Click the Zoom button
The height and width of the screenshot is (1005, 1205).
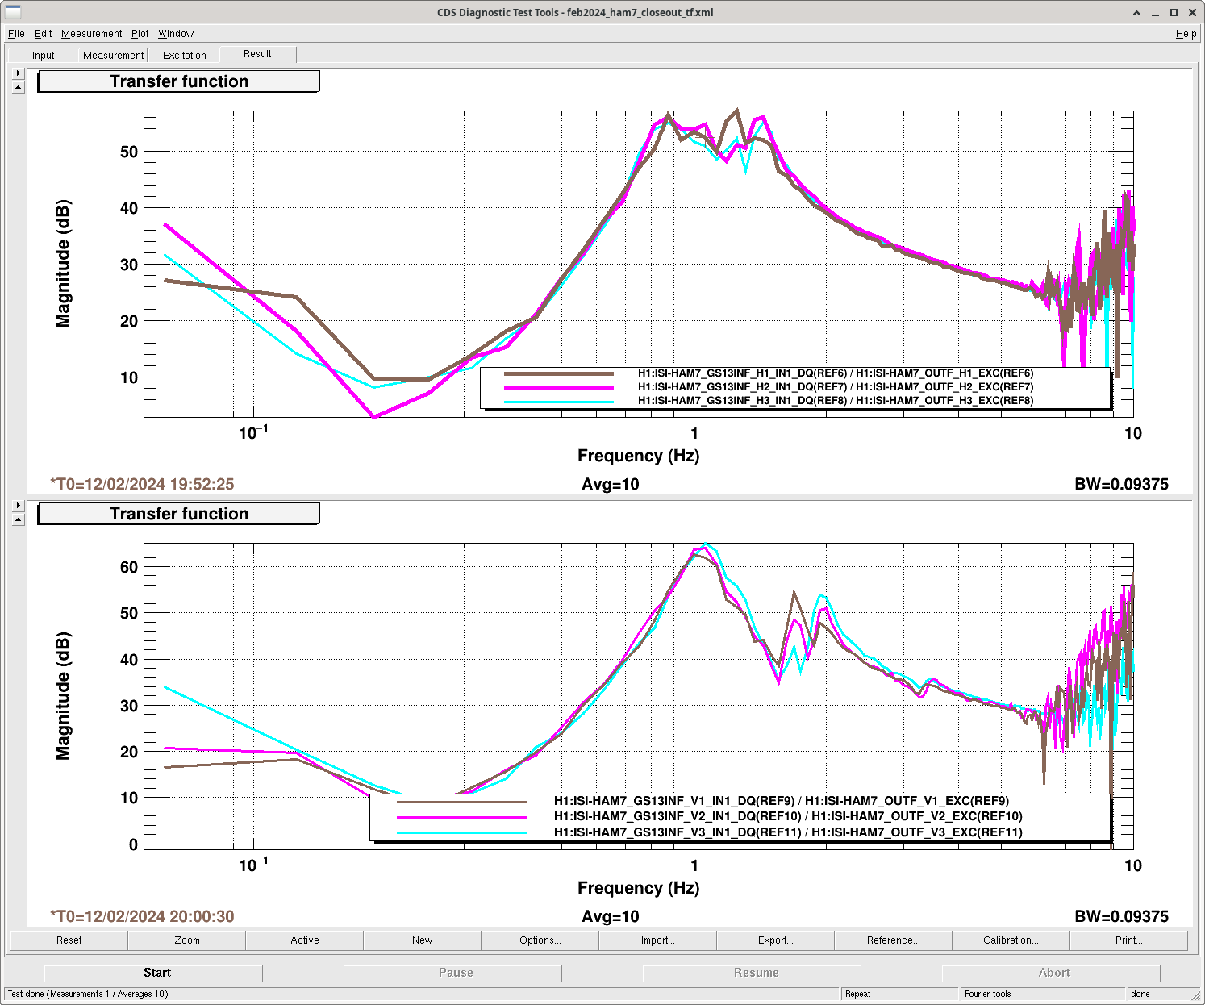(x=187, y=940)
